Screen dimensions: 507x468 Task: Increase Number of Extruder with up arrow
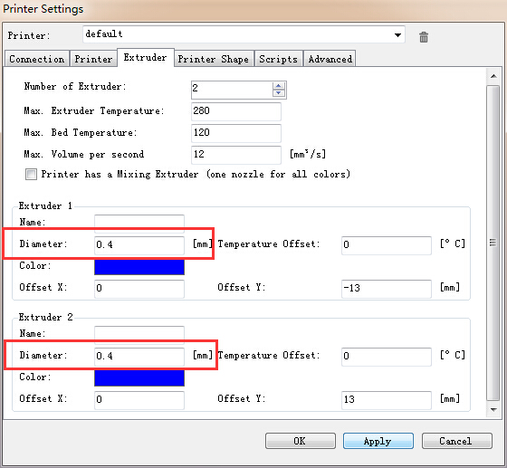pyautogui.click(x=279, y=86)
